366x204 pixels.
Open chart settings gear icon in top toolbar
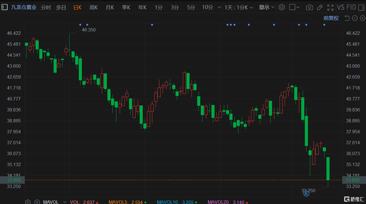pyautogui.click(x=282, y=7)
